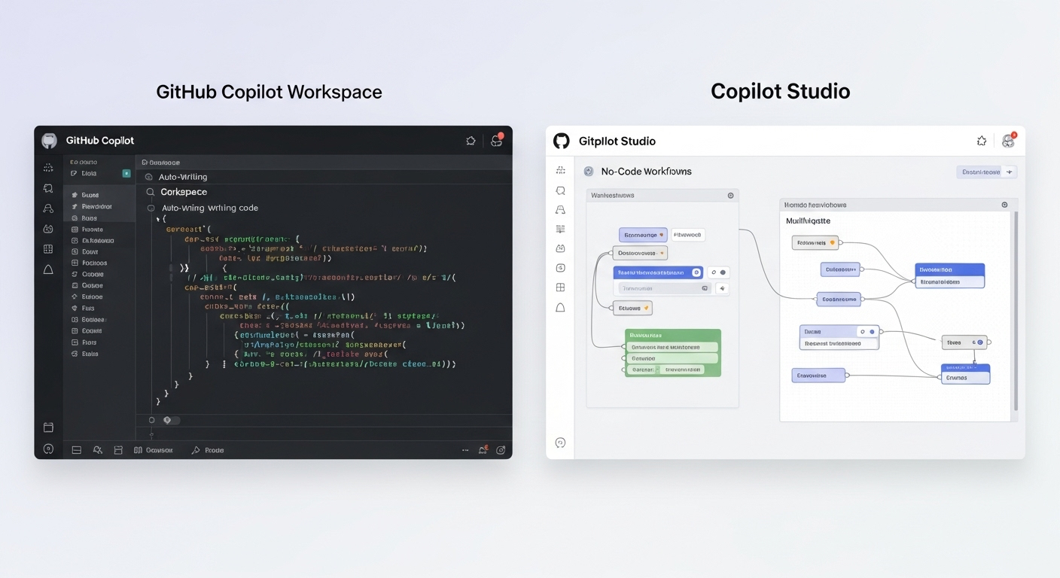
Task: Click the arrow button beside the gray input field
Action: (721, 288)
